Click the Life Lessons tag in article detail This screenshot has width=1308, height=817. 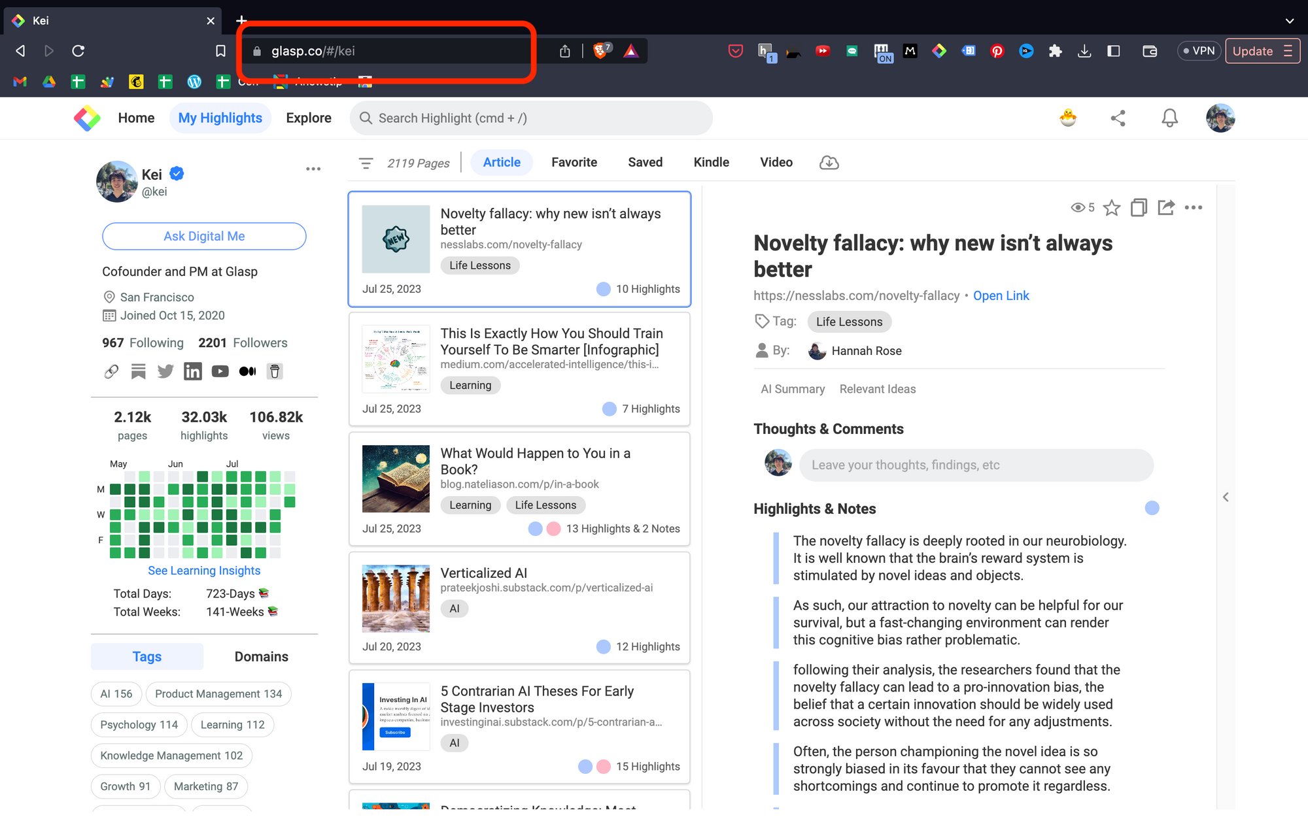(849, 322)
